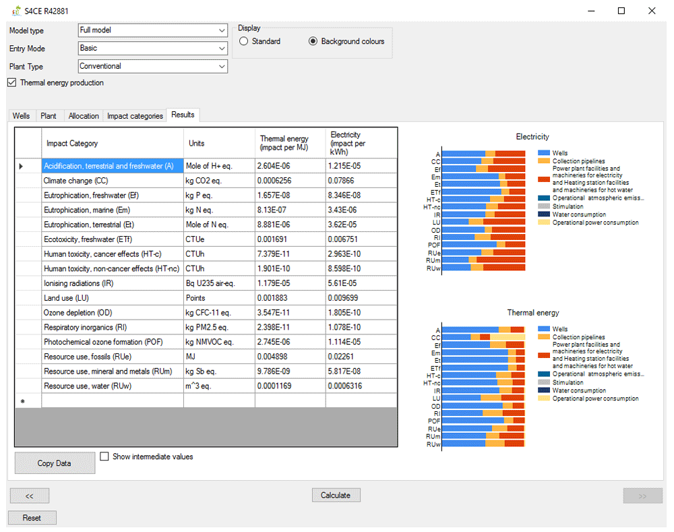Select the Standard display radio button

tap(244, 41)
